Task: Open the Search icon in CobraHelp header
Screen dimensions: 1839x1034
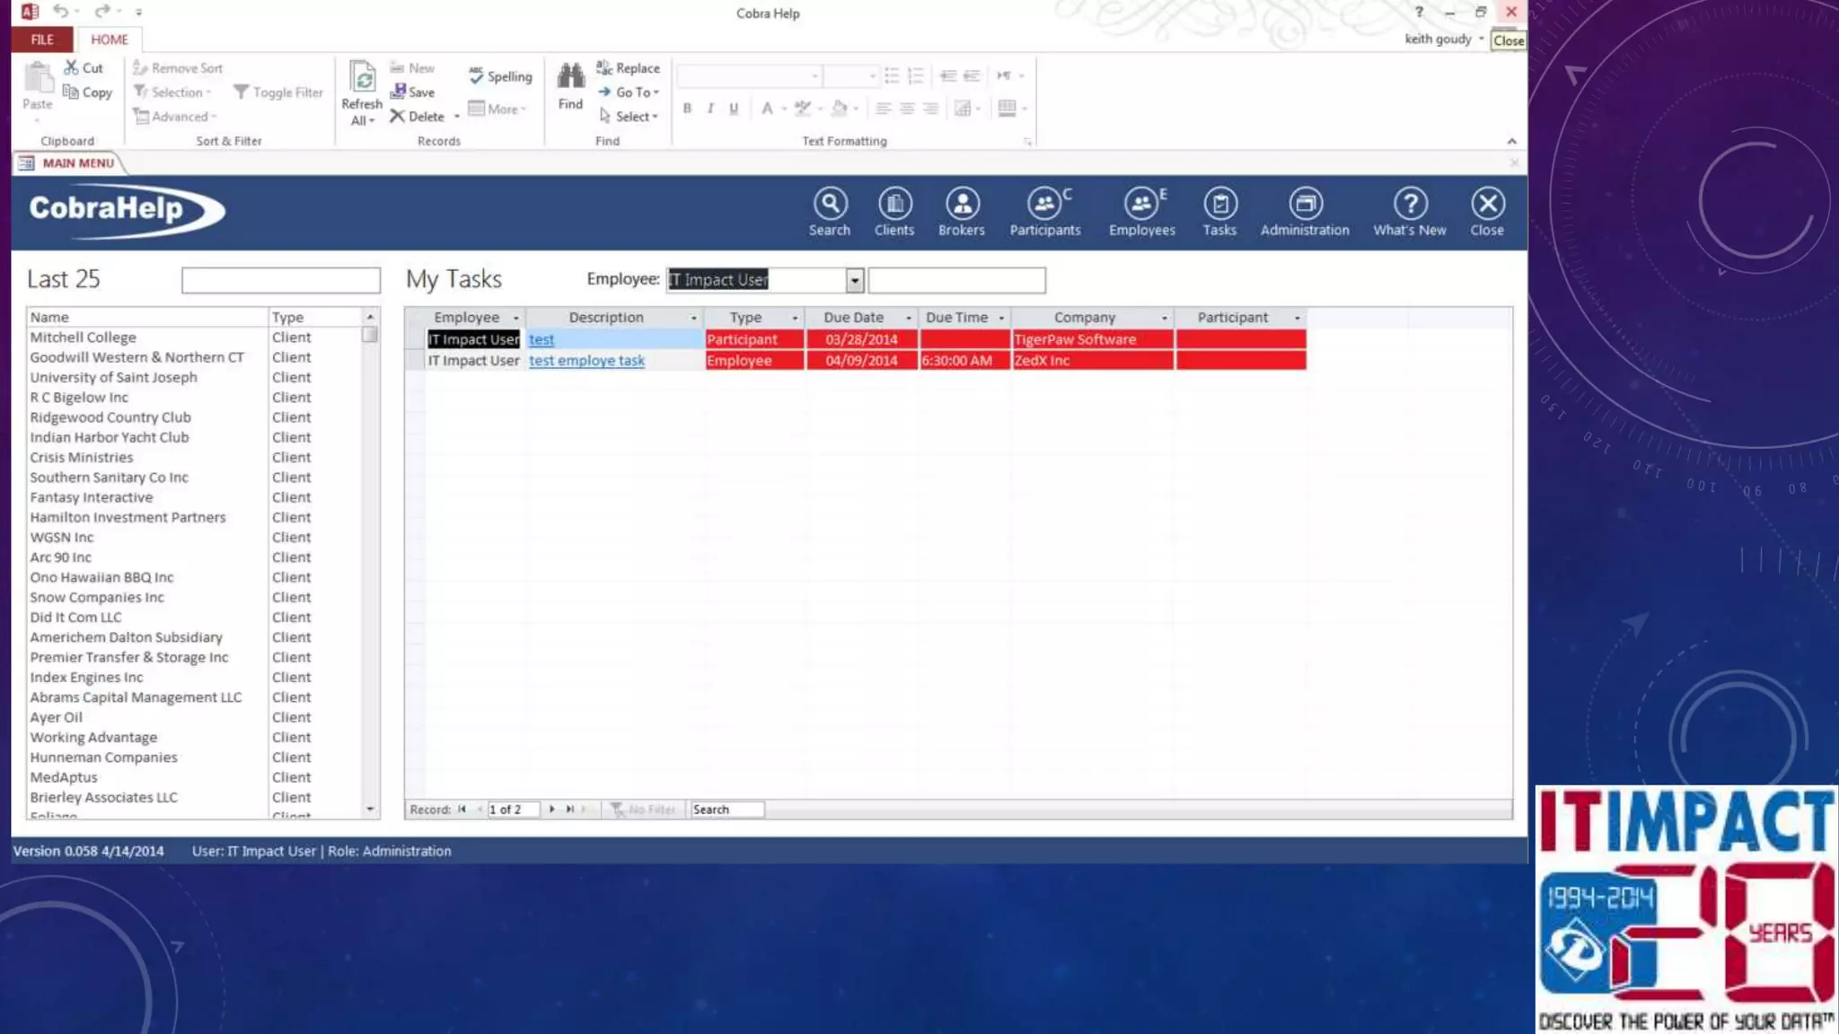Action: [830, 212]
